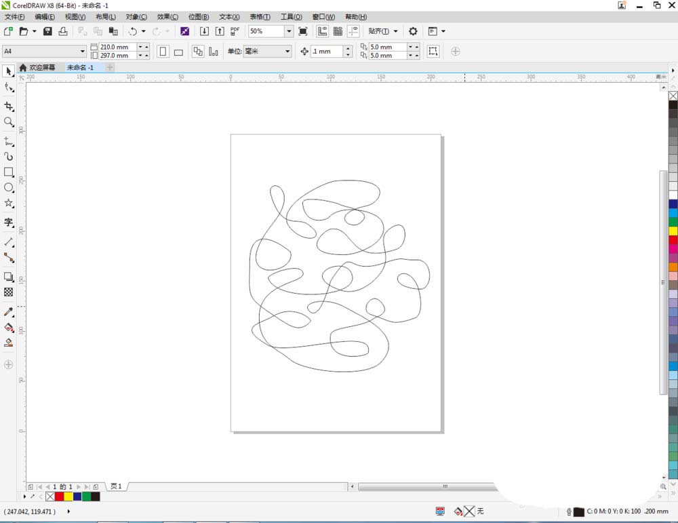678x523 pixels.
Task: Toggle apply layout to current page only
Action: coord(214,52)
